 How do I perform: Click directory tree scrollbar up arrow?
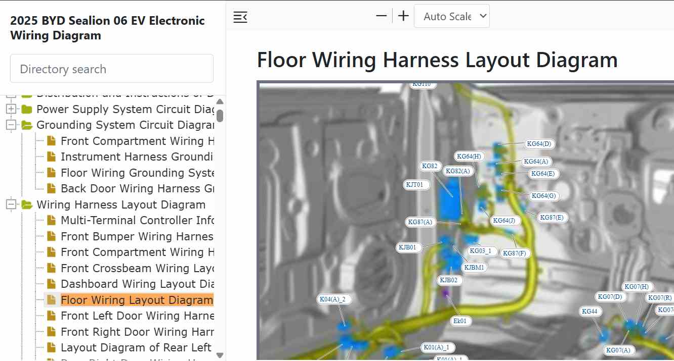point(220,101)
